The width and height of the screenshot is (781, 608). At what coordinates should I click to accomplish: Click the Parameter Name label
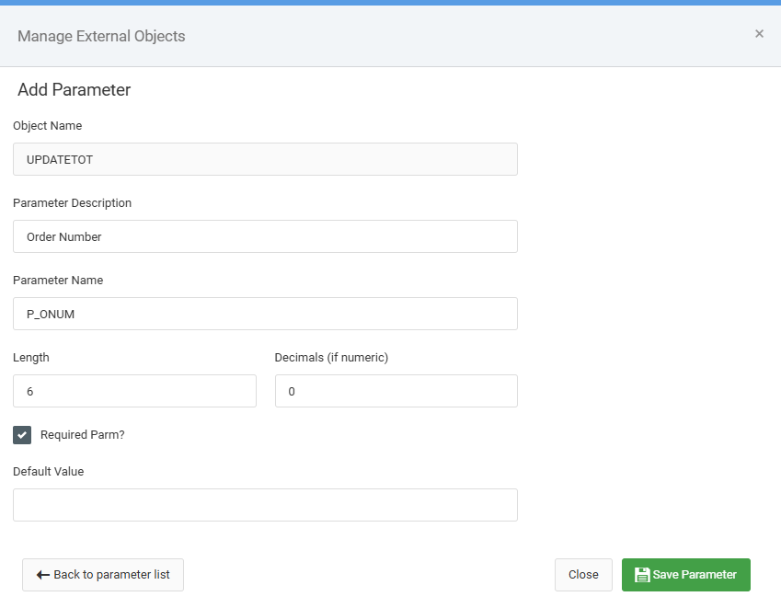pos(58,281)
